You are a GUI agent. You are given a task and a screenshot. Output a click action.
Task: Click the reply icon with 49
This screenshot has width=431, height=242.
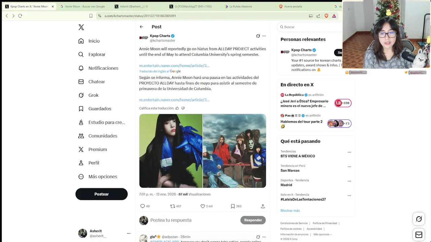(142, 206)
